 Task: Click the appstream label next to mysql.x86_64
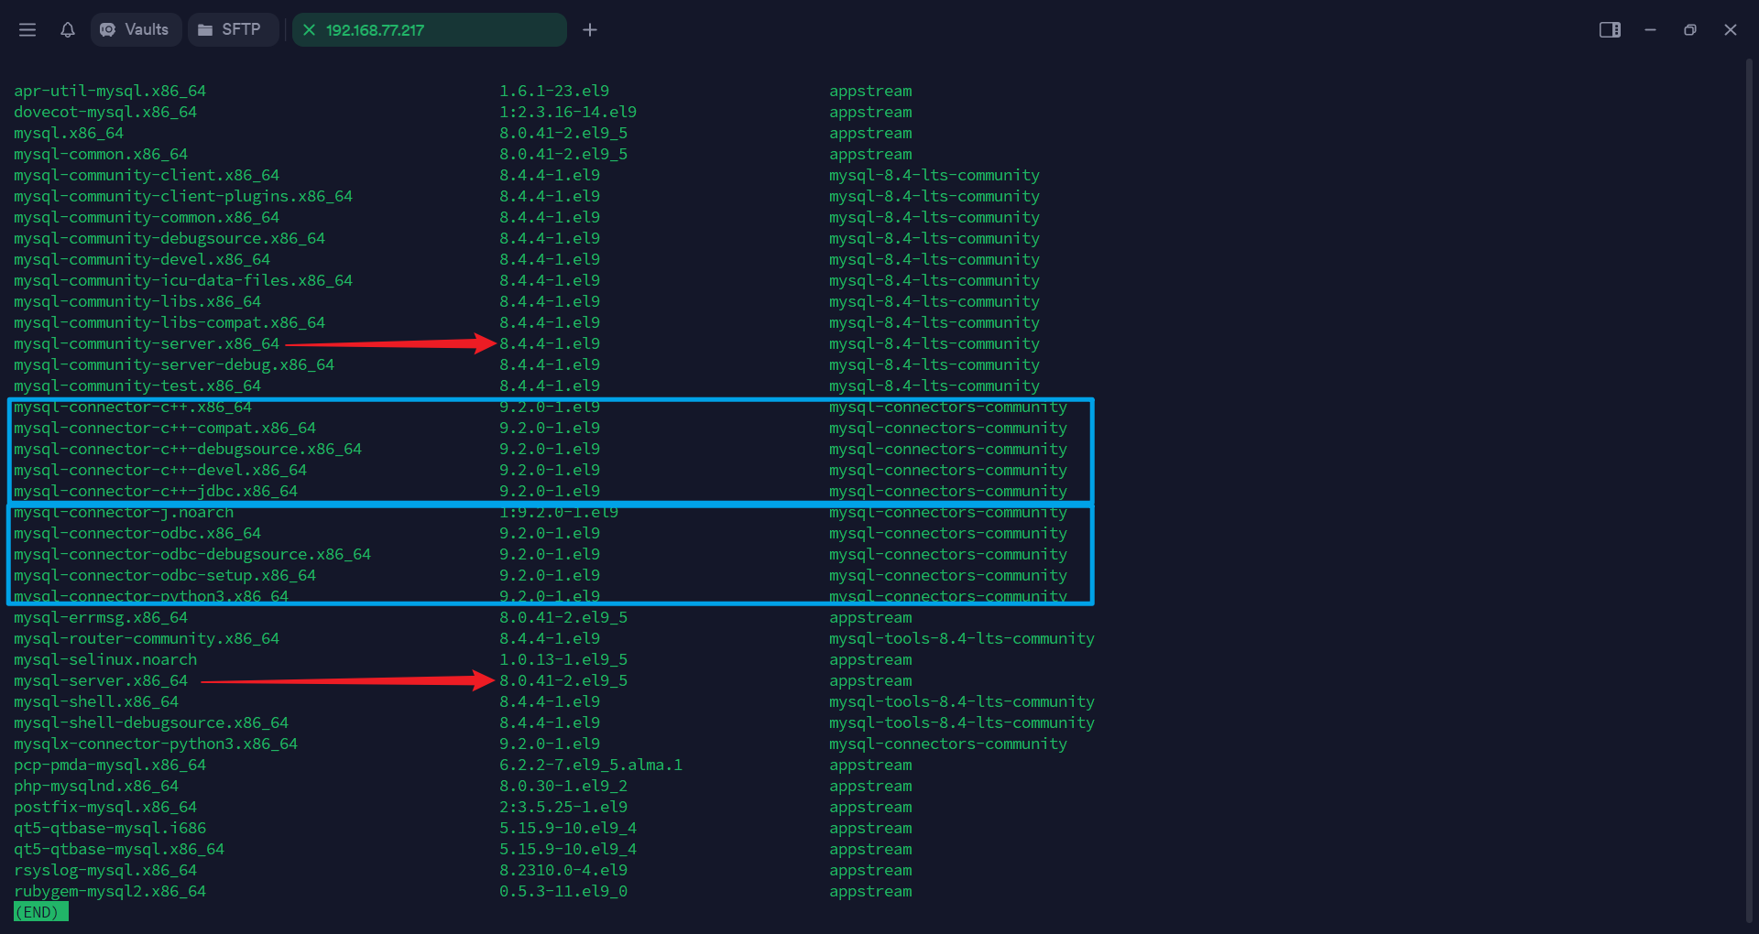(x=869, y=133)
